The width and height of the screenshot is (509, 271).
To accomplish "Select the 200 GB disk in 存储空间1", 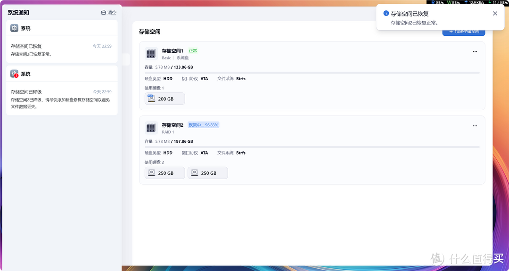I will 164,99.
